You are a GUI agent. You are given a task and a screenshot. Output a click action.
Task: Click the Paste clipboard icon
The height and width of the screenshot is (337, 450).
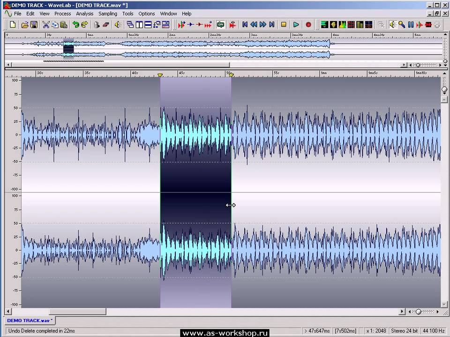point(63,25)
